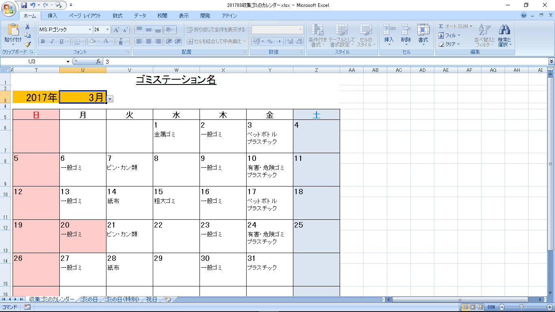Go to the first sheet tab arrow
Viewport: 555px width, 312px height.
tap(4, 299)
